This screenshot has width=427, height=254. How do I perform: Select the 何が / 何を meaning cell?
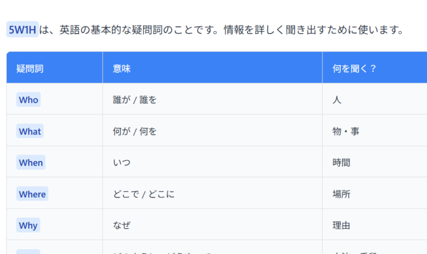[135, 131]
